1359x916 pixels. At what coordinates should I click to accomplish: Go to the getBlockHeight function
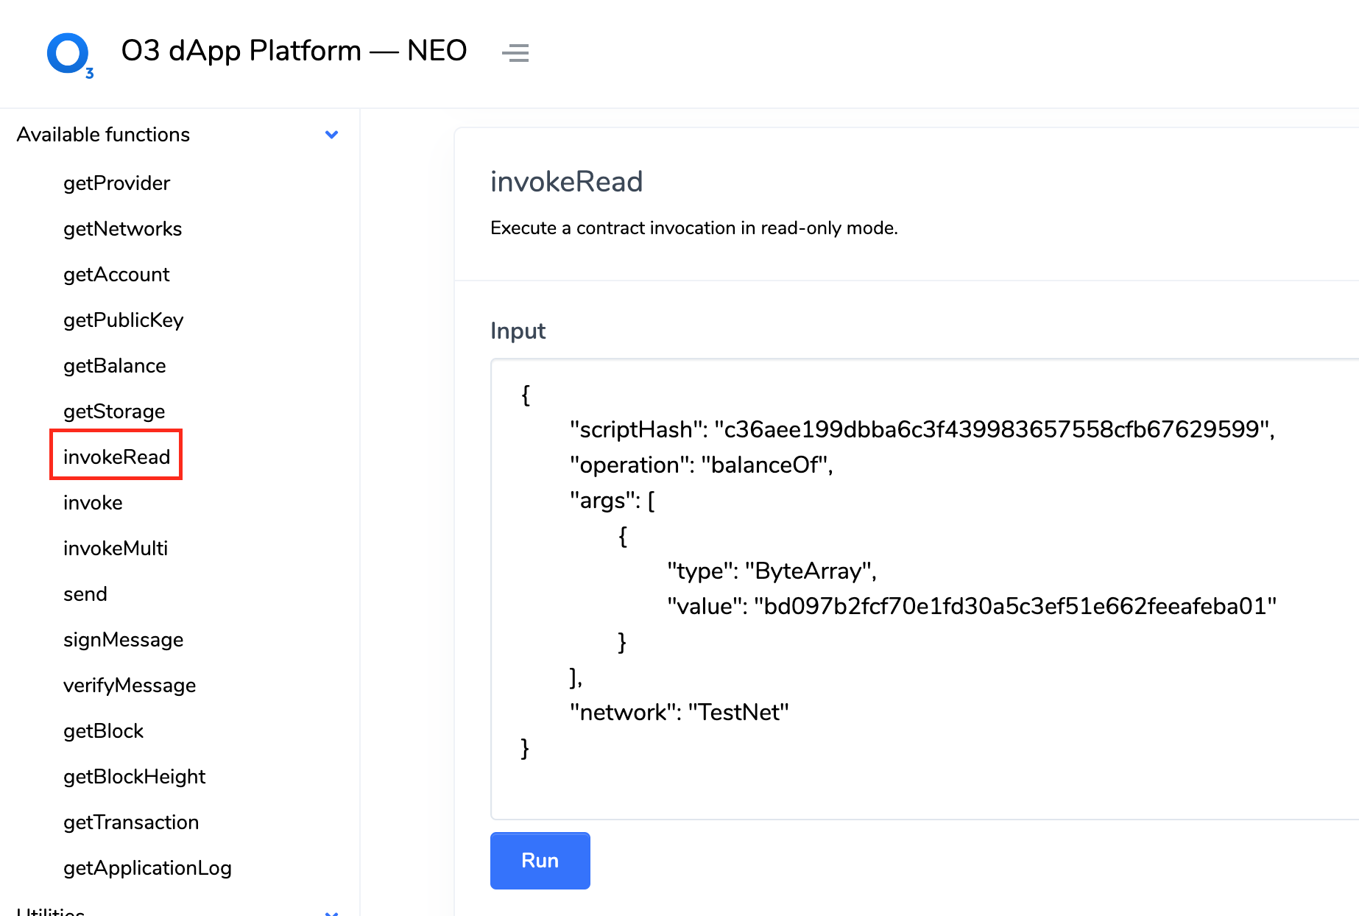point(134,777)
